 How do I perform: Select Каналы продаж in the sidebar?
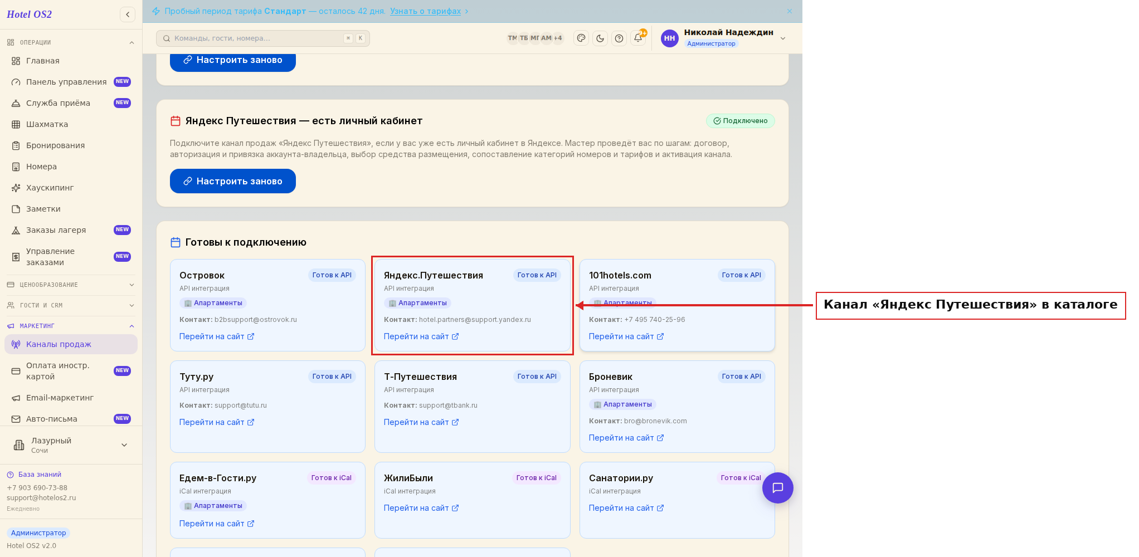(x=71, y=344)
